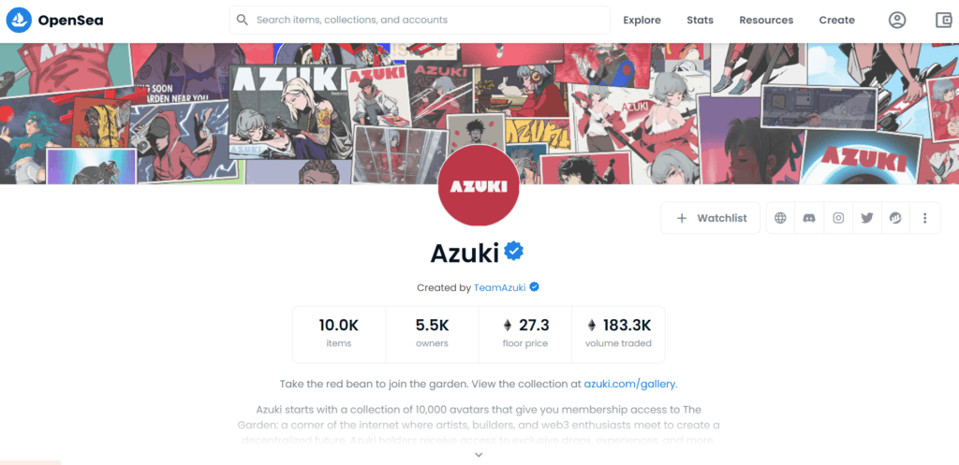This screenshot has height=465, width=959.
Task: Open the account profile icon
Action: tap(896, 21)
